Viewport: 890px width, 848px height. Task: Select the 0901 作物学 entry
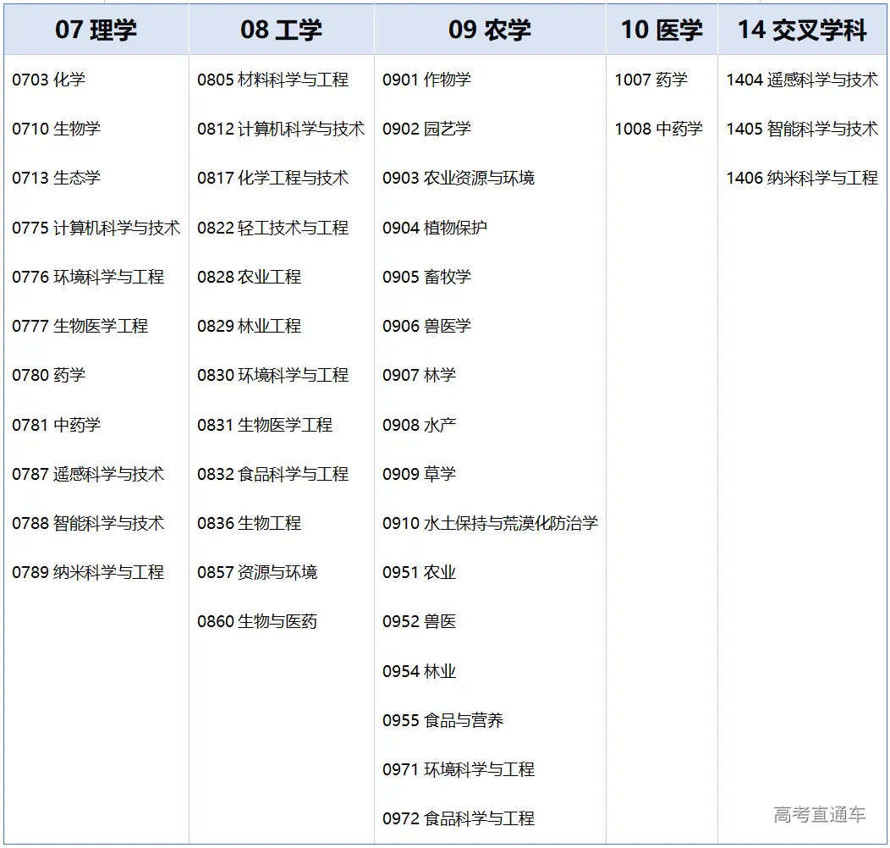(421, 81)
